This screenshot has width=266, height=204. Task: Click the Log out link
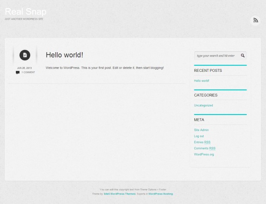point(199,136)
